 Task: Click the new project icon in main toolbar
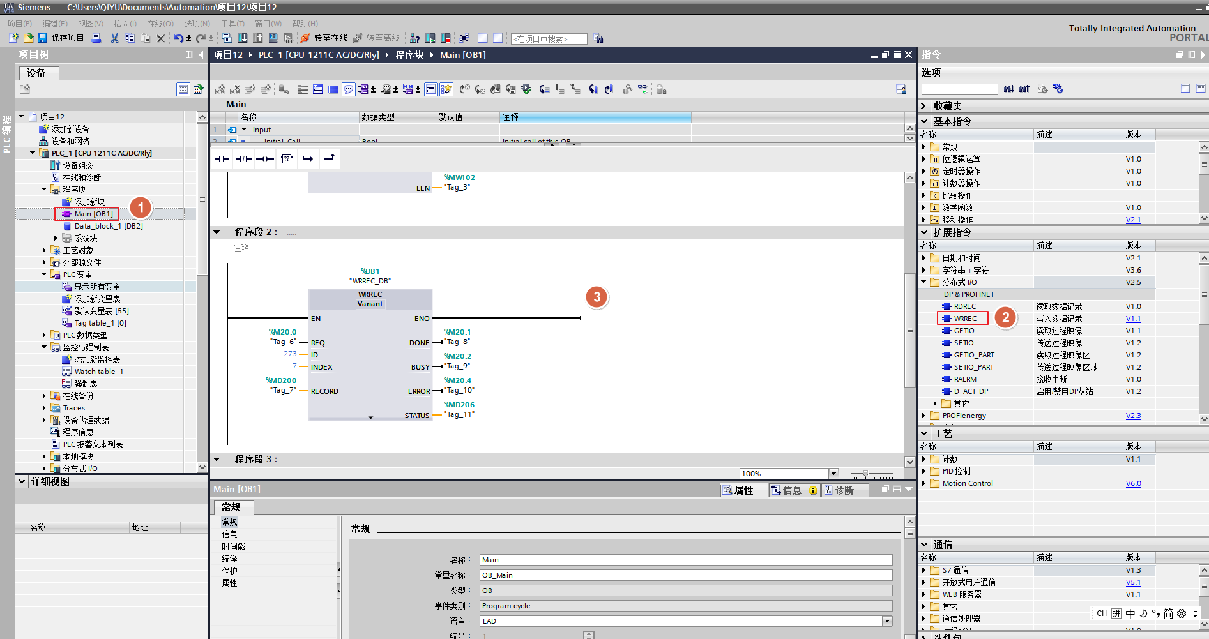click(x=13, y=38)
